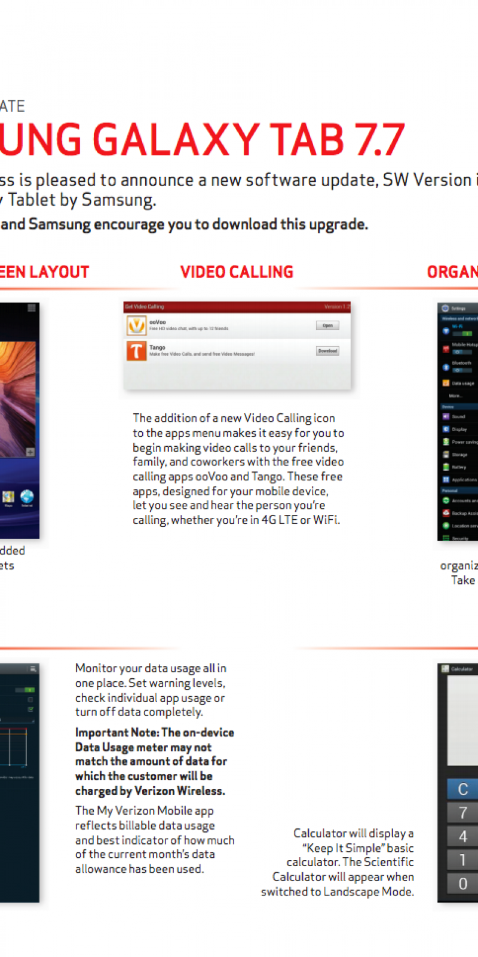The height and width of the screenshot is (957, 478).
Task: Click the wallpaper widget thumbnail
Action: click(17, 400)
